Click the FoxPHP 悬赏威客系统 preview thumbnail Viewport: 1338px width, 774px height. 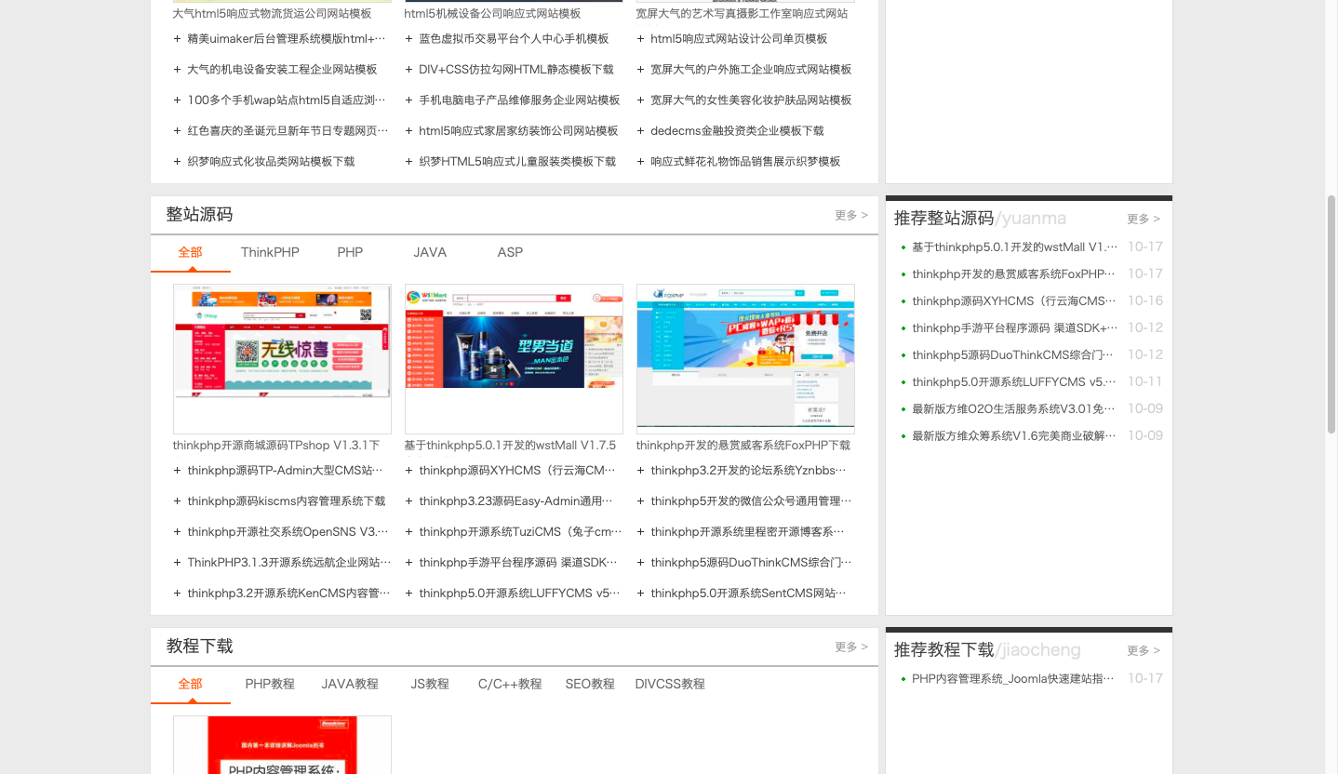click(745, 358)
